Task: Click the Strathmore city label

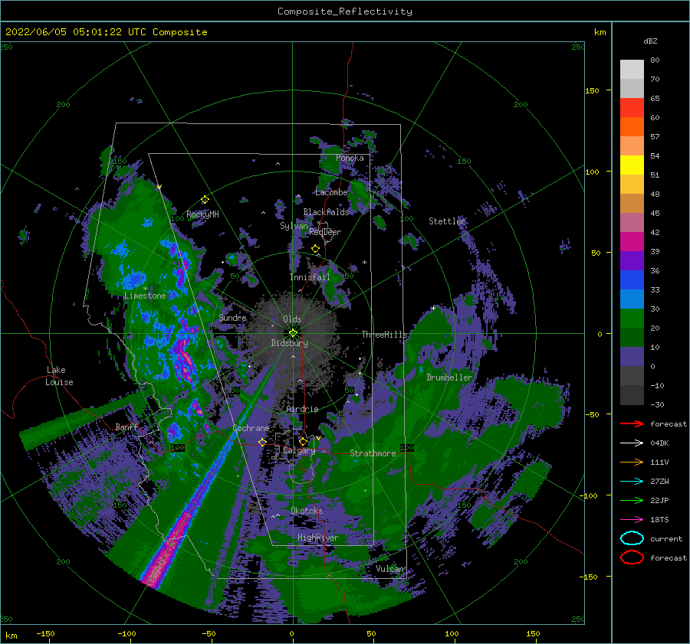Action: pyautogui.click(x=373, y=453)
